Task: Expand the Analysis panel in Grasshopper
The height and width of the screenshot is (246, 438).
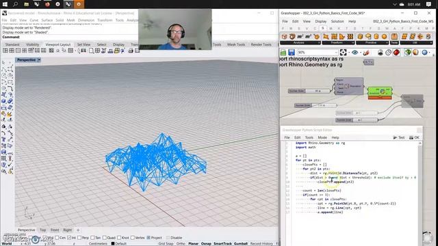Action: pyautogui.click(x=319, y=42)
